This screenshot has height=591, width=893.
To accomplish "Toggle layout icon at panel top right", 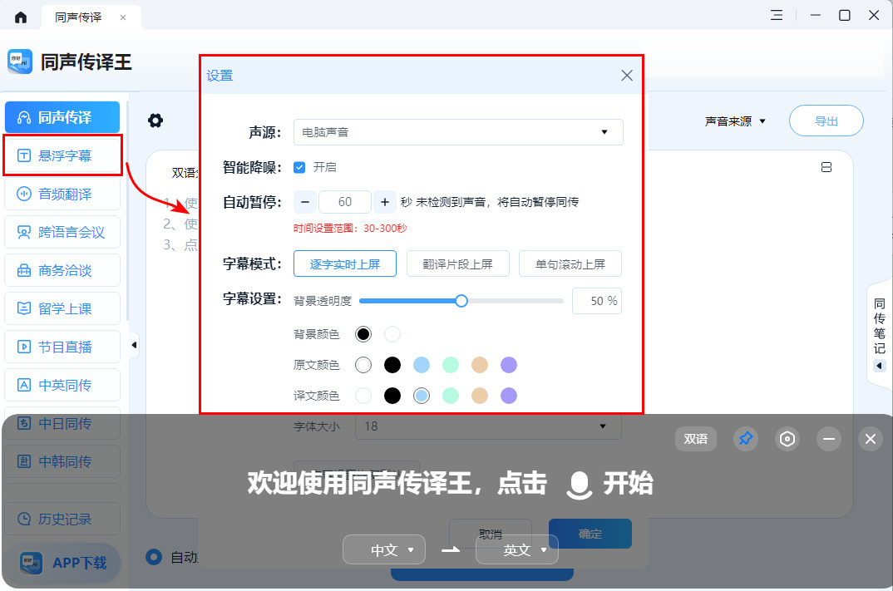I will click(x=826, y=167).
